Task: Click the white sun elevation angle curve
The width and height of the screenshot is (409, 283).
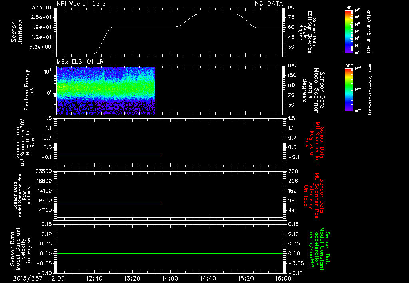Action: 169,34
